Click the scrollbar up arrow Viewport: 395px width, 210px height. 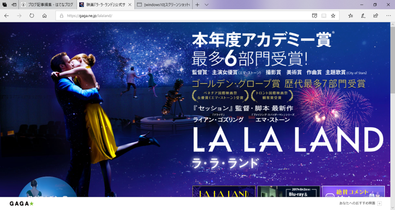click(392, 25)
